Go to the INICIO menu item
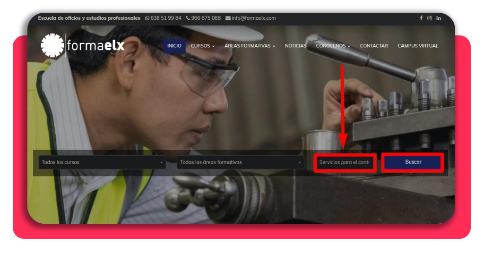 pos(174,46)
